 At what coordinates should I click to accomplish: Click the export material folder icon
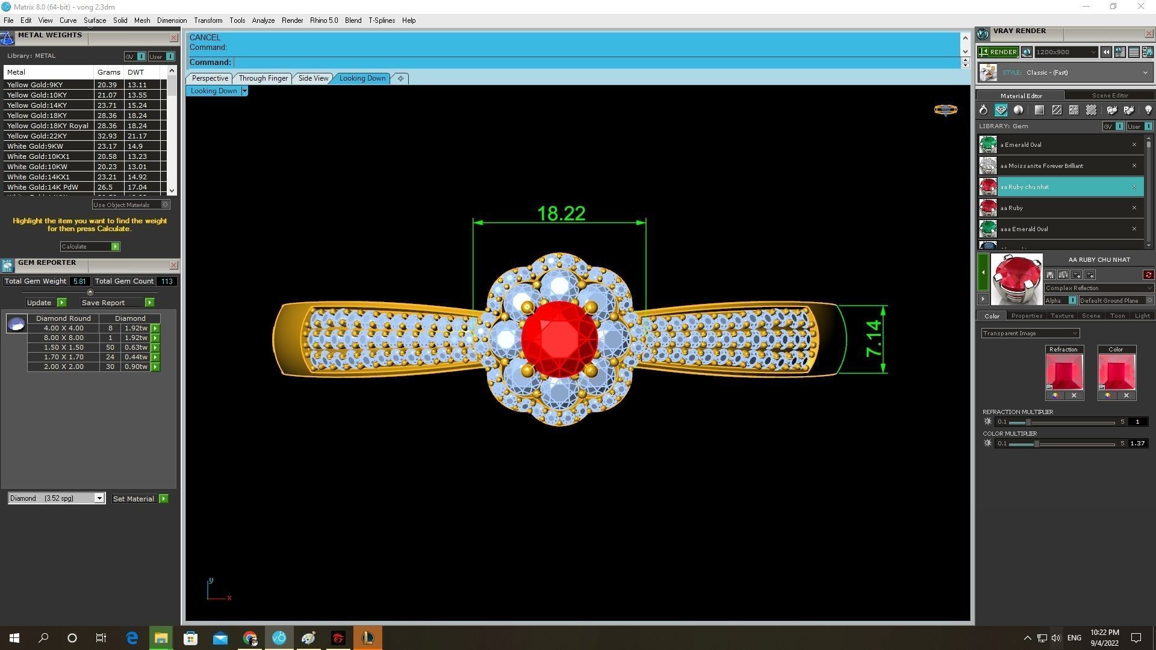pyautogui.click(x=1090, y=275)
